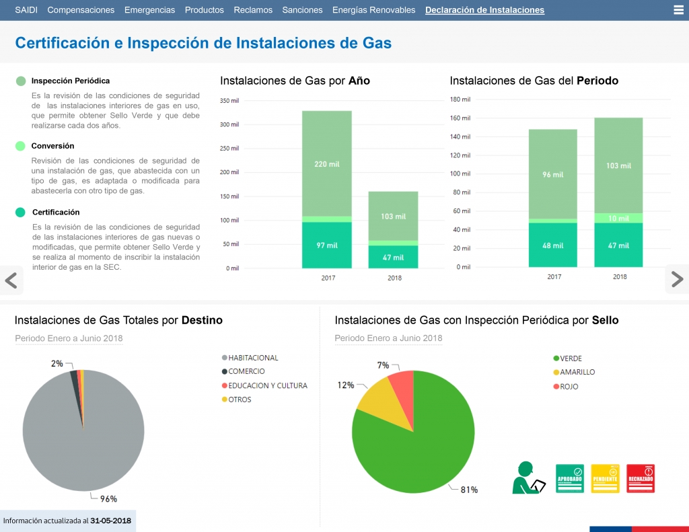Image resolution: width=689 pixels, height=532 pixels.
Task: Open the hamburger menu icon
Action: pos(678,10)
